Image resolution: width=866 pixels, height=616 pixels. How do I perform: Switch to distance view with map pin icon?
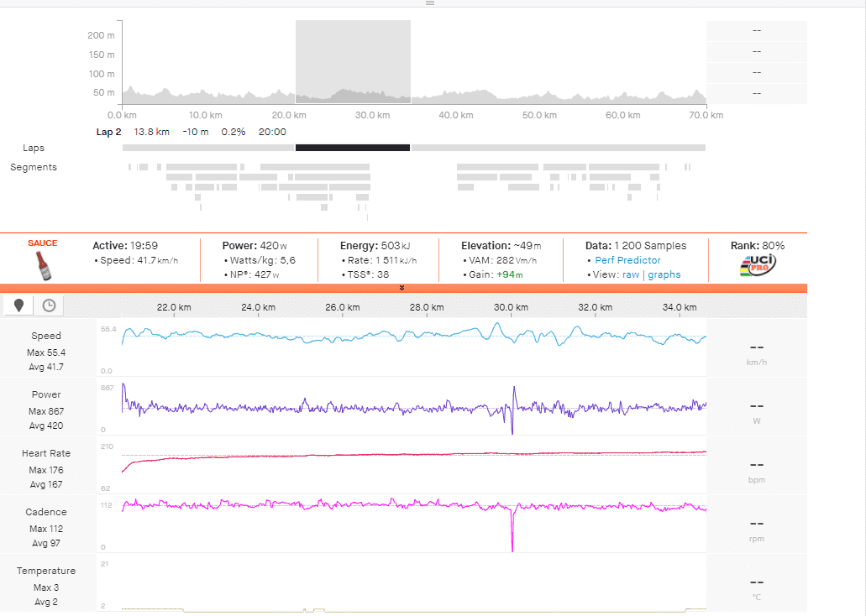pos(18,305)
